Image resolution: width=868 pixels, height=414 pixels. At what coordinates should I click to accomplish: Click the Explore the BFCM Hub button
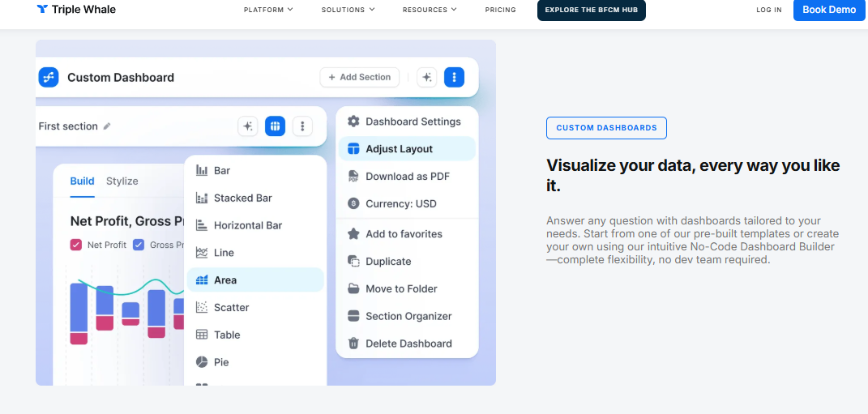pos(591,10)
